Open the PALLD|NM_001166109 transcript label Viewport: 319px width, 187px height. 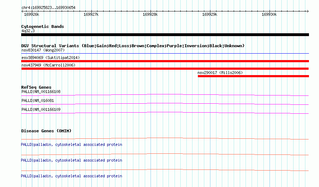(x=41, y=109)
